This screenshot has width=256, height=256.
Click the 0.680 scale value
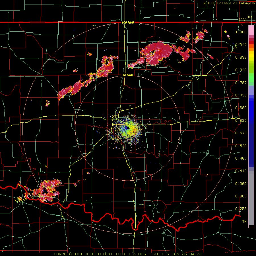click(241, 108)
